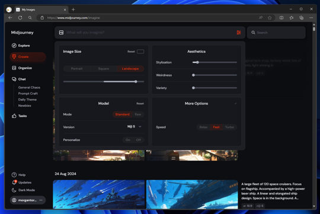Open Prompt Craft chat room
The image size is (320, 214).
pos(28,94)
